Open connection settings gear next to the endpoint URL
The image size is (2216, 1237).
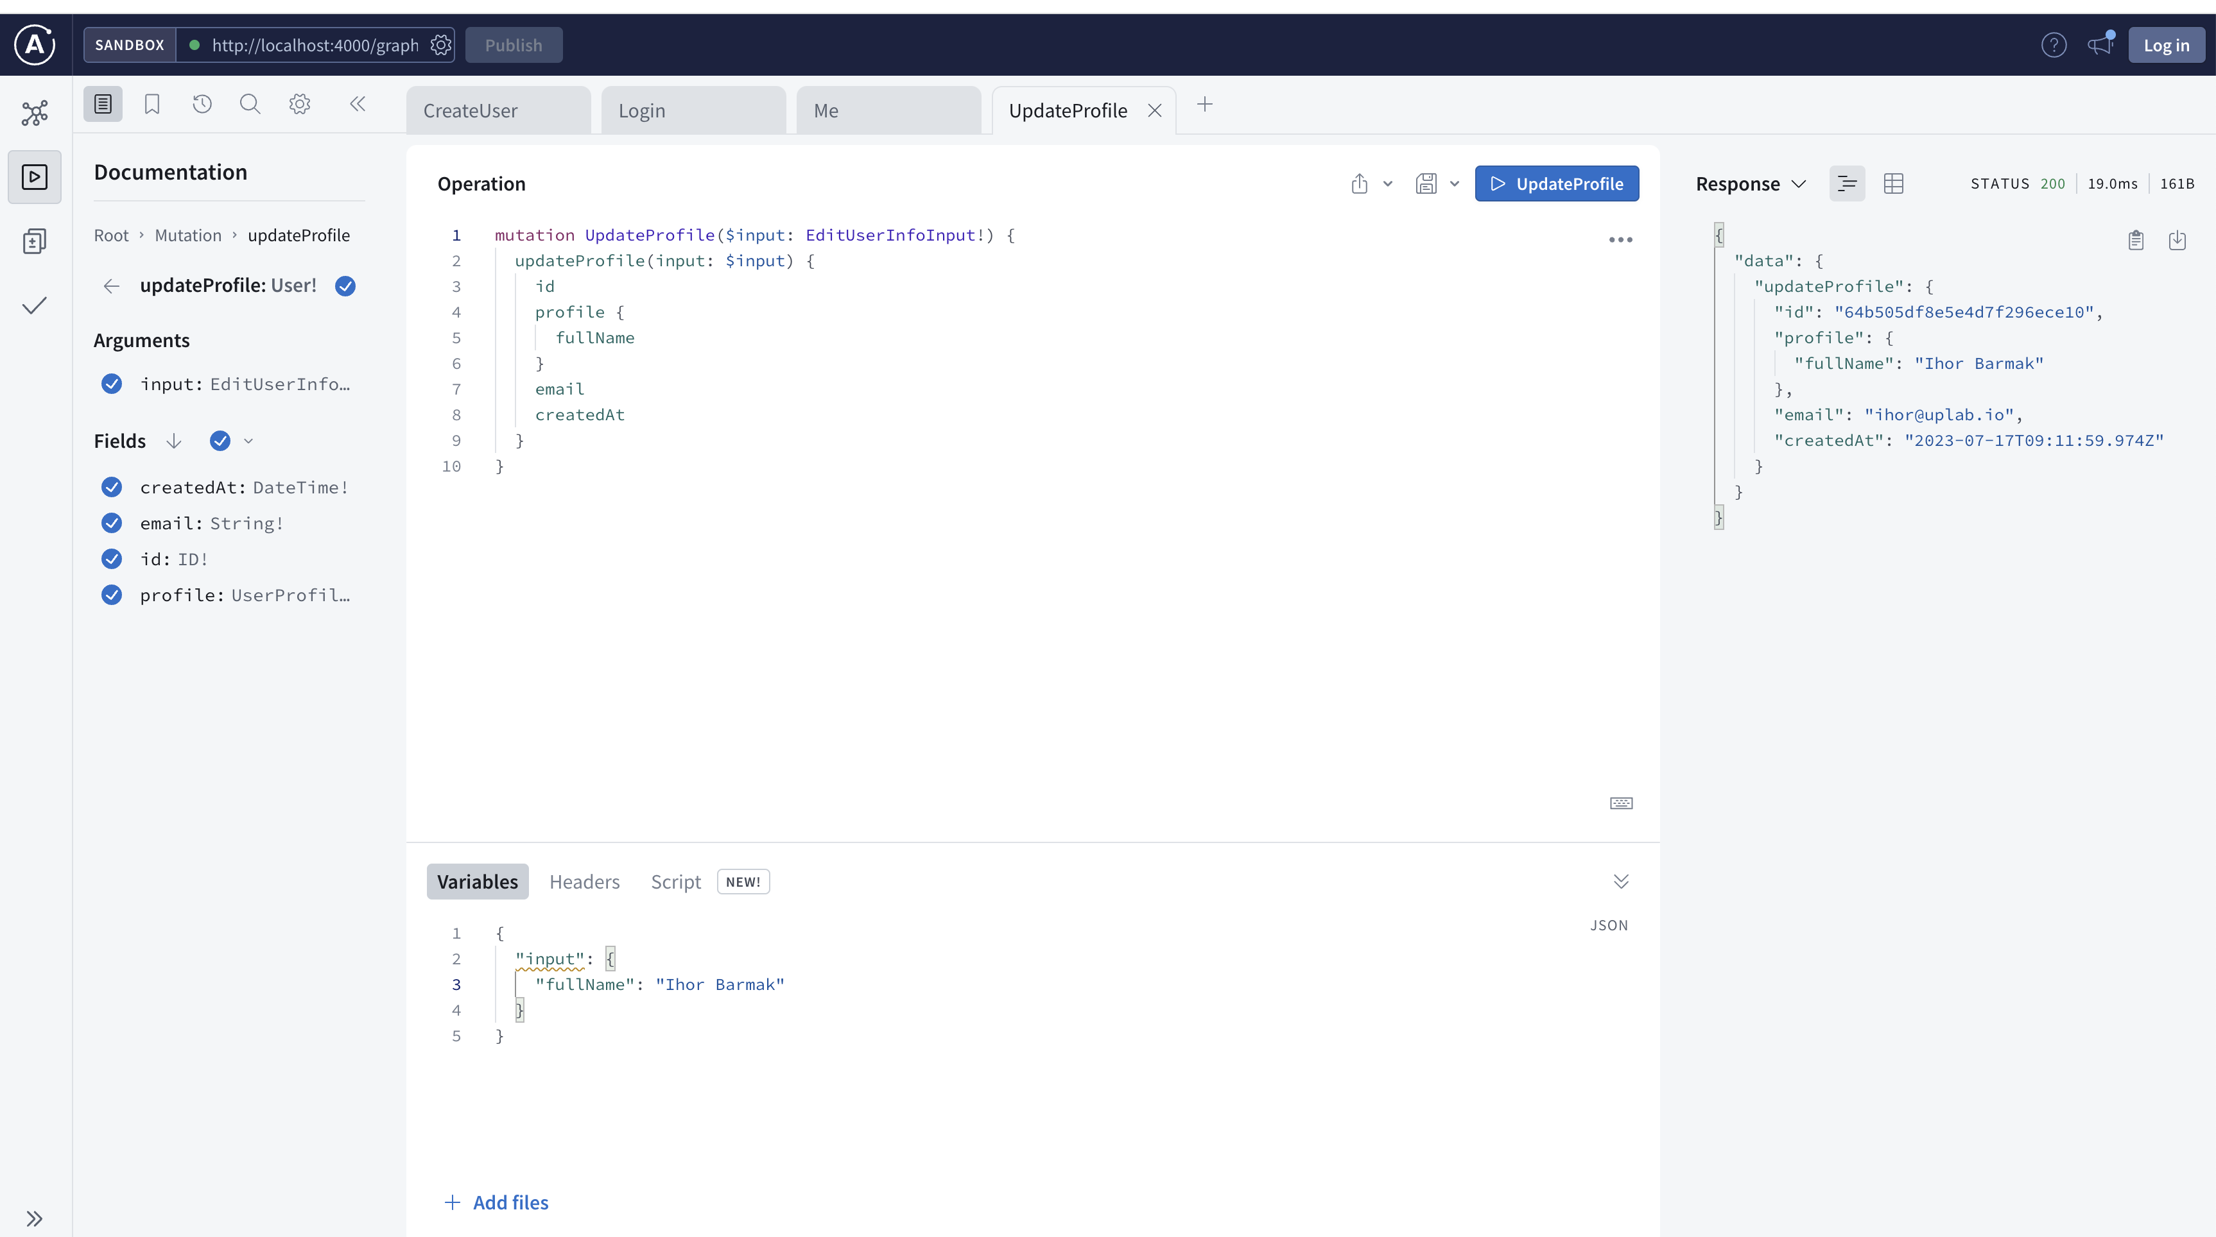pos(440,45)
